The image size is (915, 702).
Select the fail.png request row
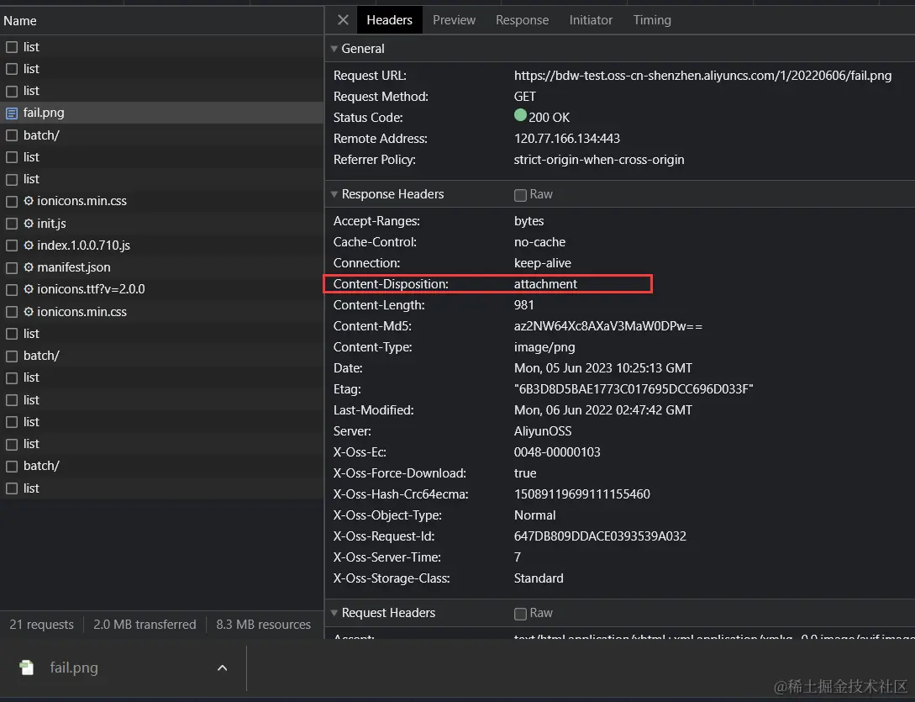click(161, 113)
